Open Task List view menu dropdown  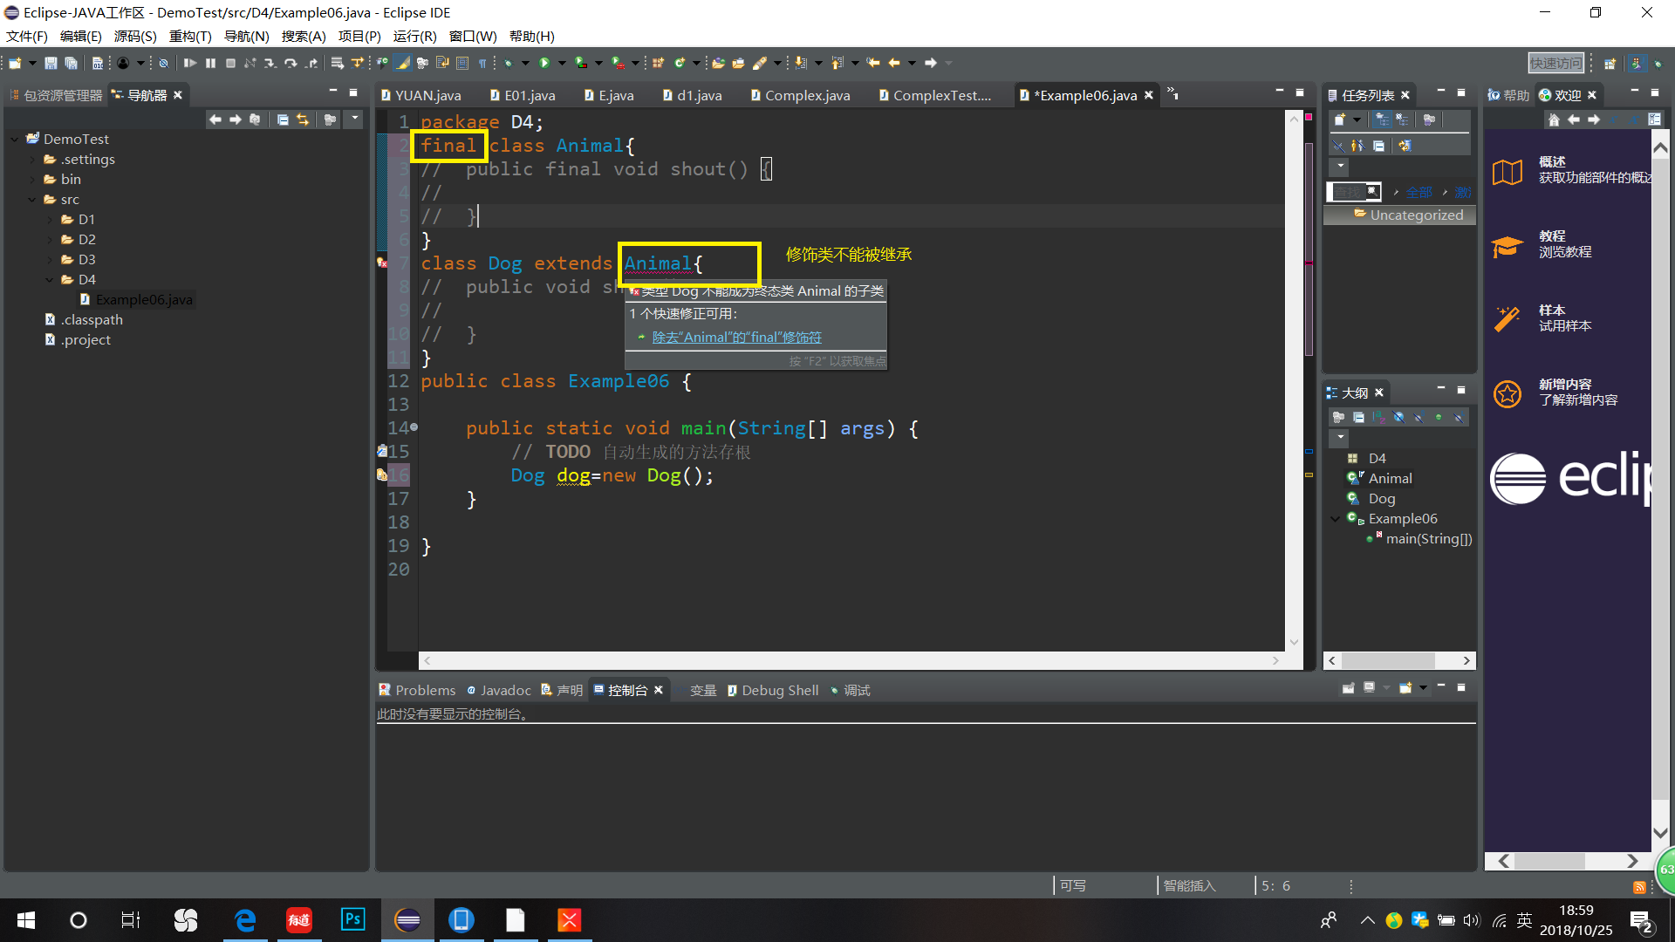[x=1341, y=166]
